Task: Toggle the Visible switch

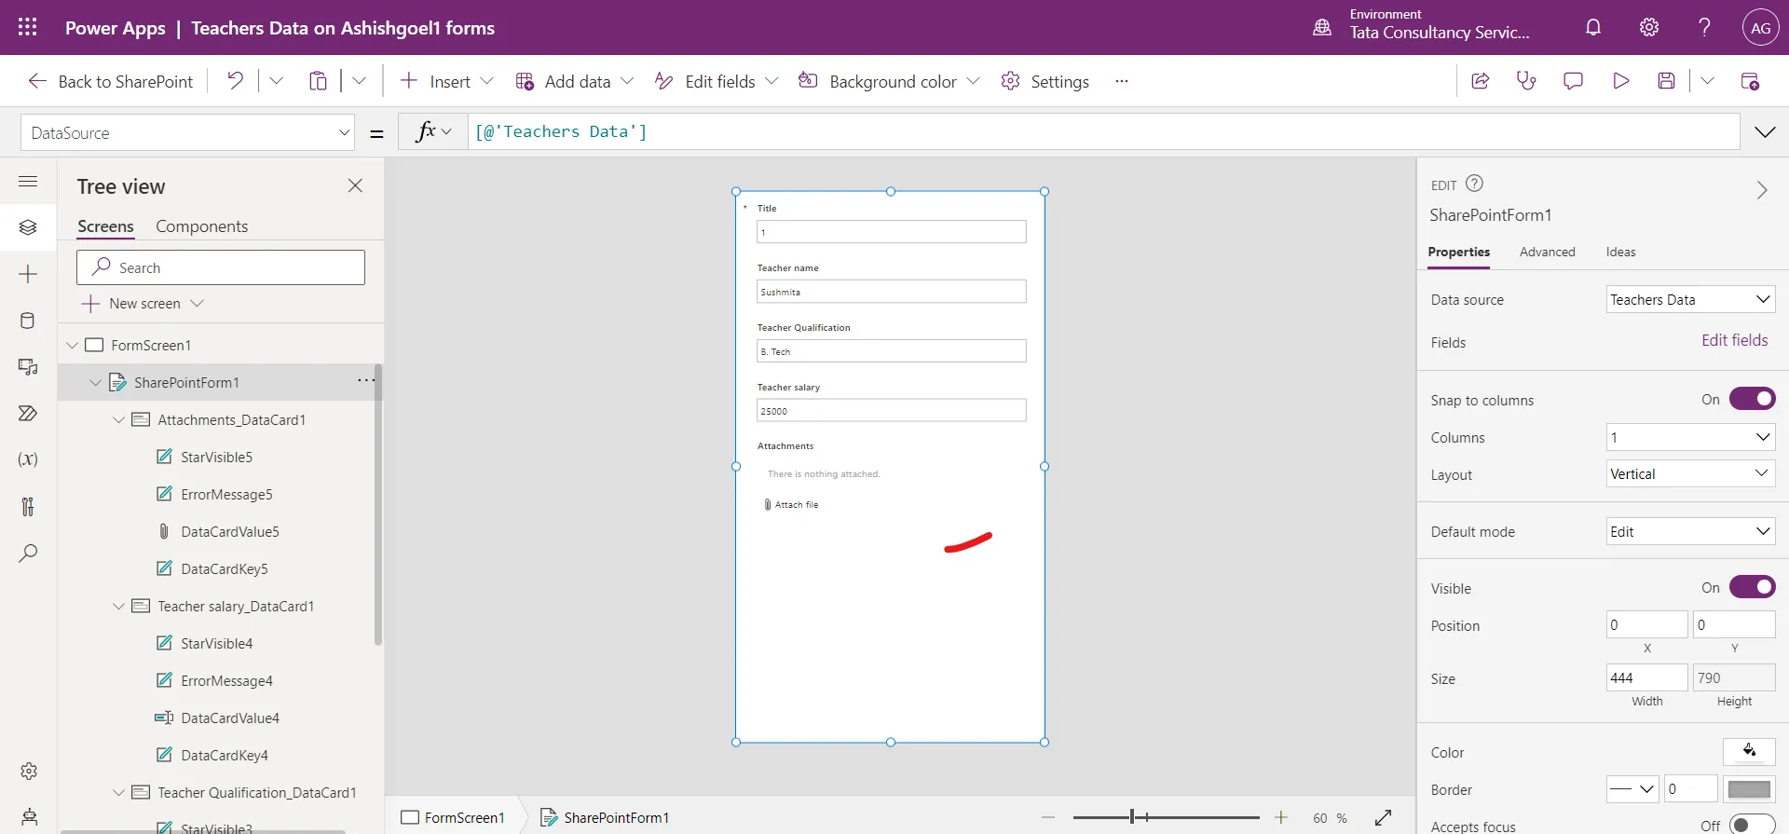Action: pyautogui.click(x=1752, y=587)
